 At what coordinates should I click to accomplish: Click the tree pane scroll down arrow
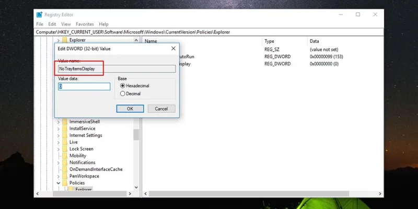click(x=136, y=188)
